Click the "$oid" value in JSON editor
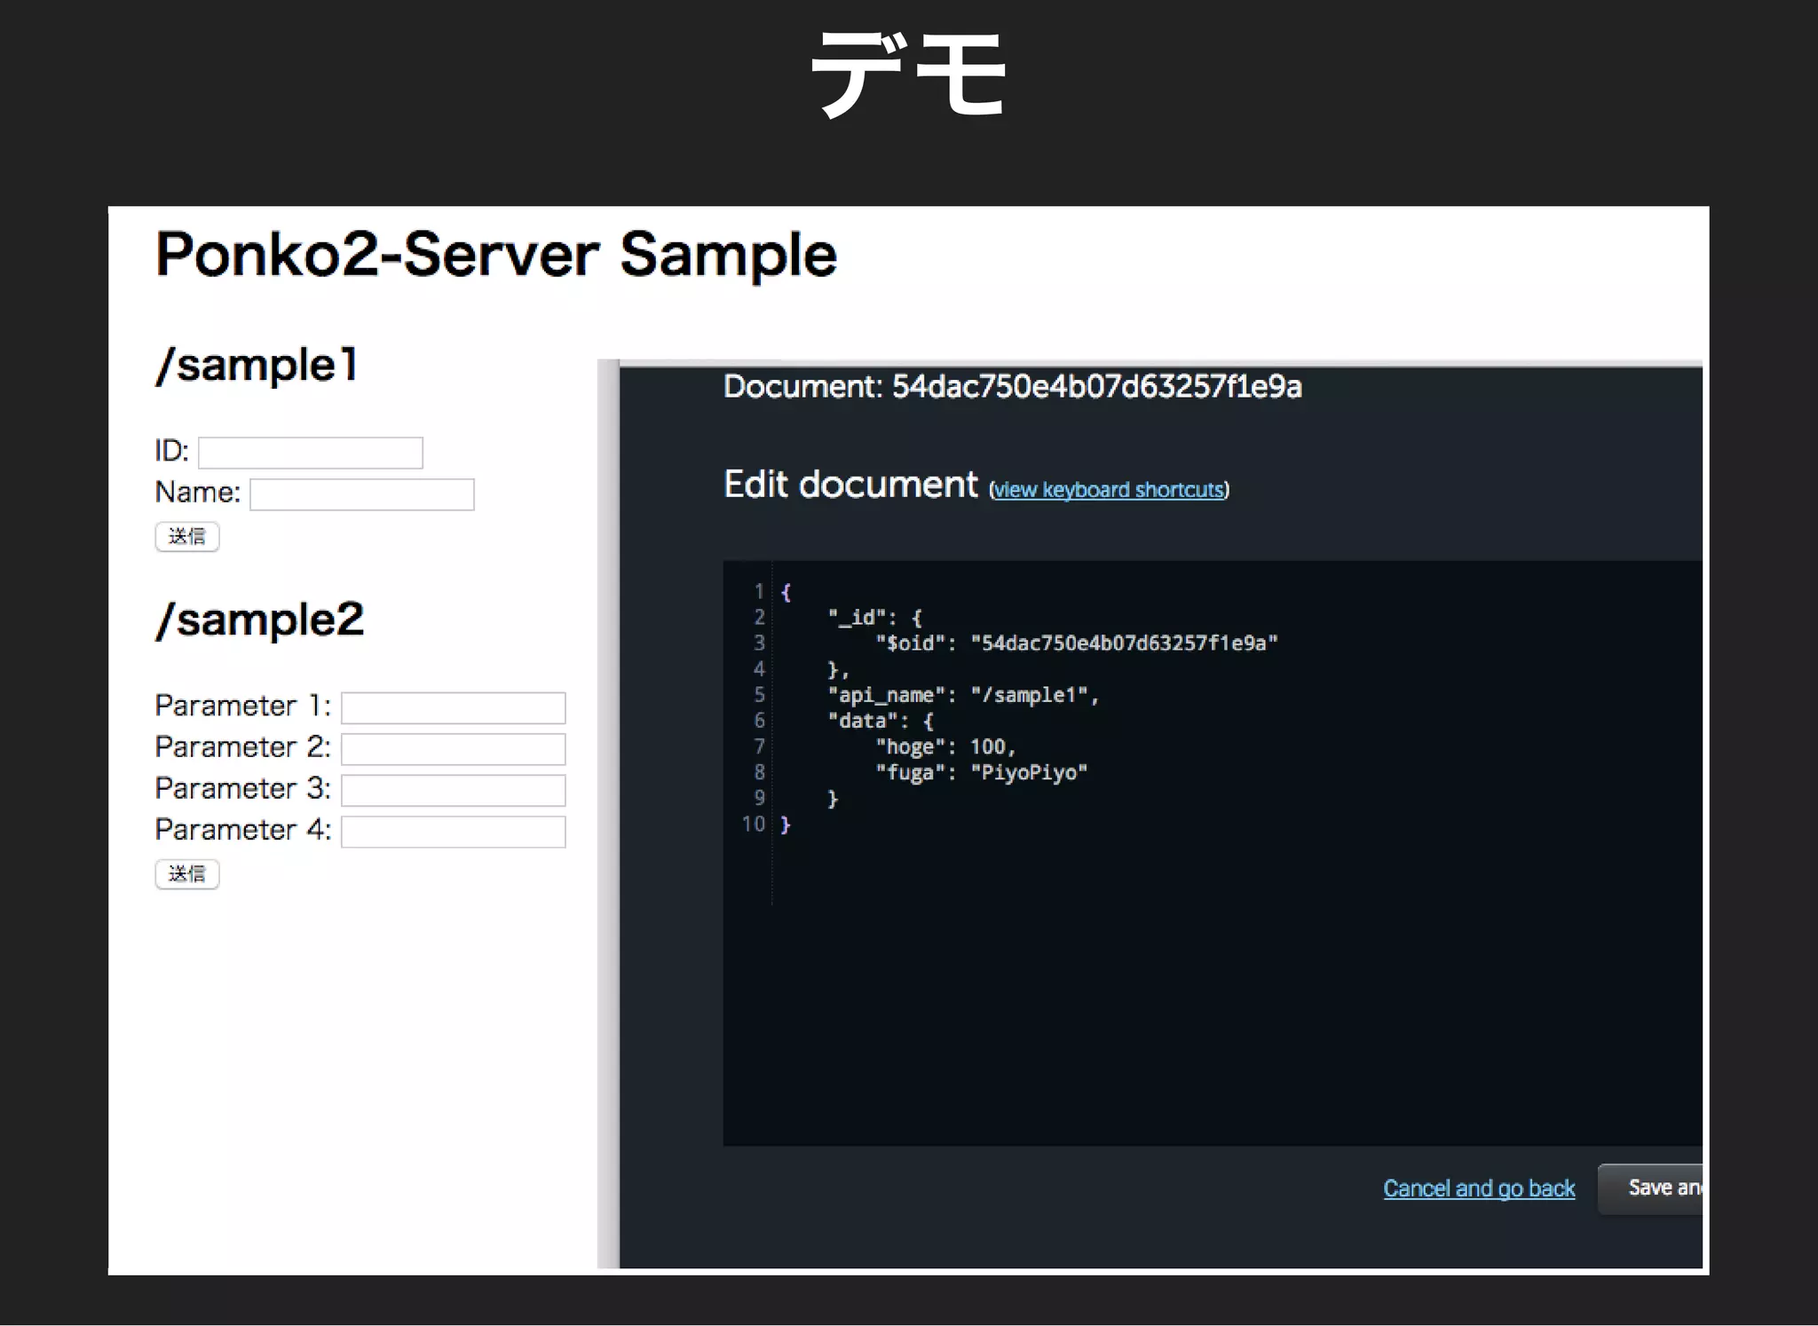 click(1123, 643)
